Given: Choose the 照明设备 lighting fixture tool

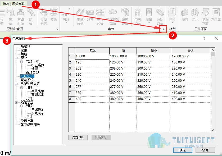Looking at the screenshot, I should click(160, 17).
